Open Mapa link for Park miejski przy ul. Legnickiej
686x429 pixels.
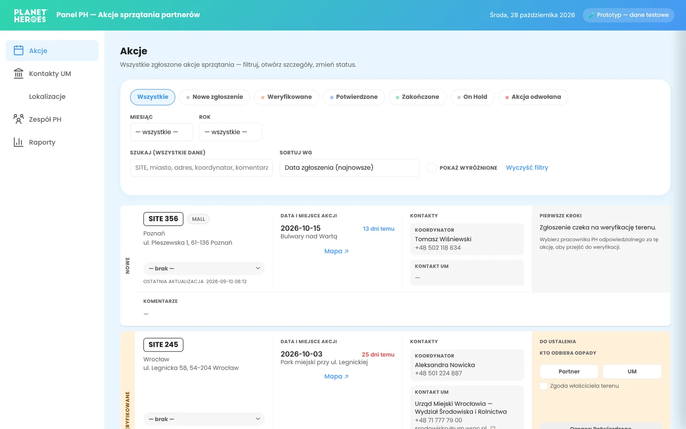336,377
